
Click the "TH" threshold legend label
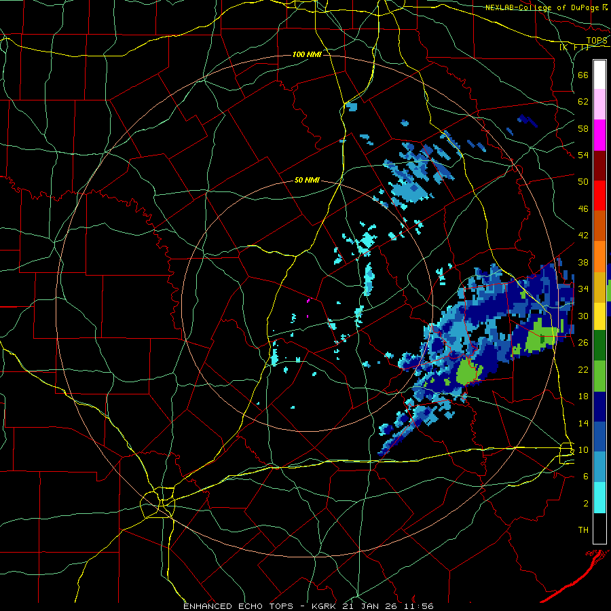pos(583,530)
